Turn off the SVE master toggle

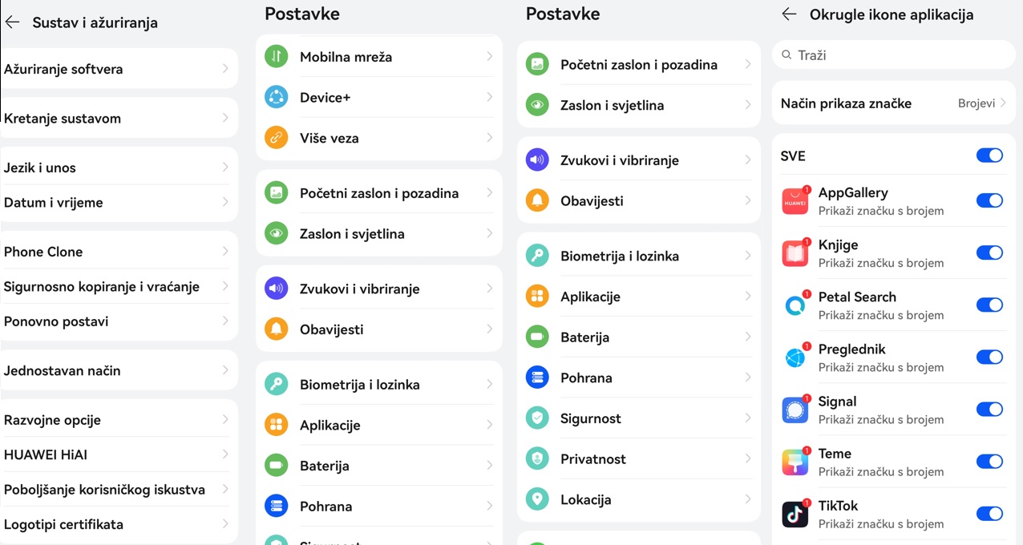click(989, 155)
